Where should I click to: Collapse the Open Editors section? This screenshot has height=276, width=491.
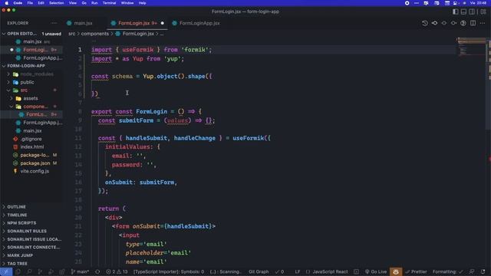pos(4,34)
